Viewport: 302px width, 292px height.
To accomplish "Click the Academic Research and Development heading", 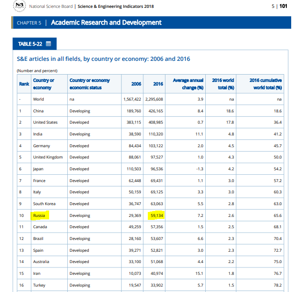I will click(x=106, y=23).
